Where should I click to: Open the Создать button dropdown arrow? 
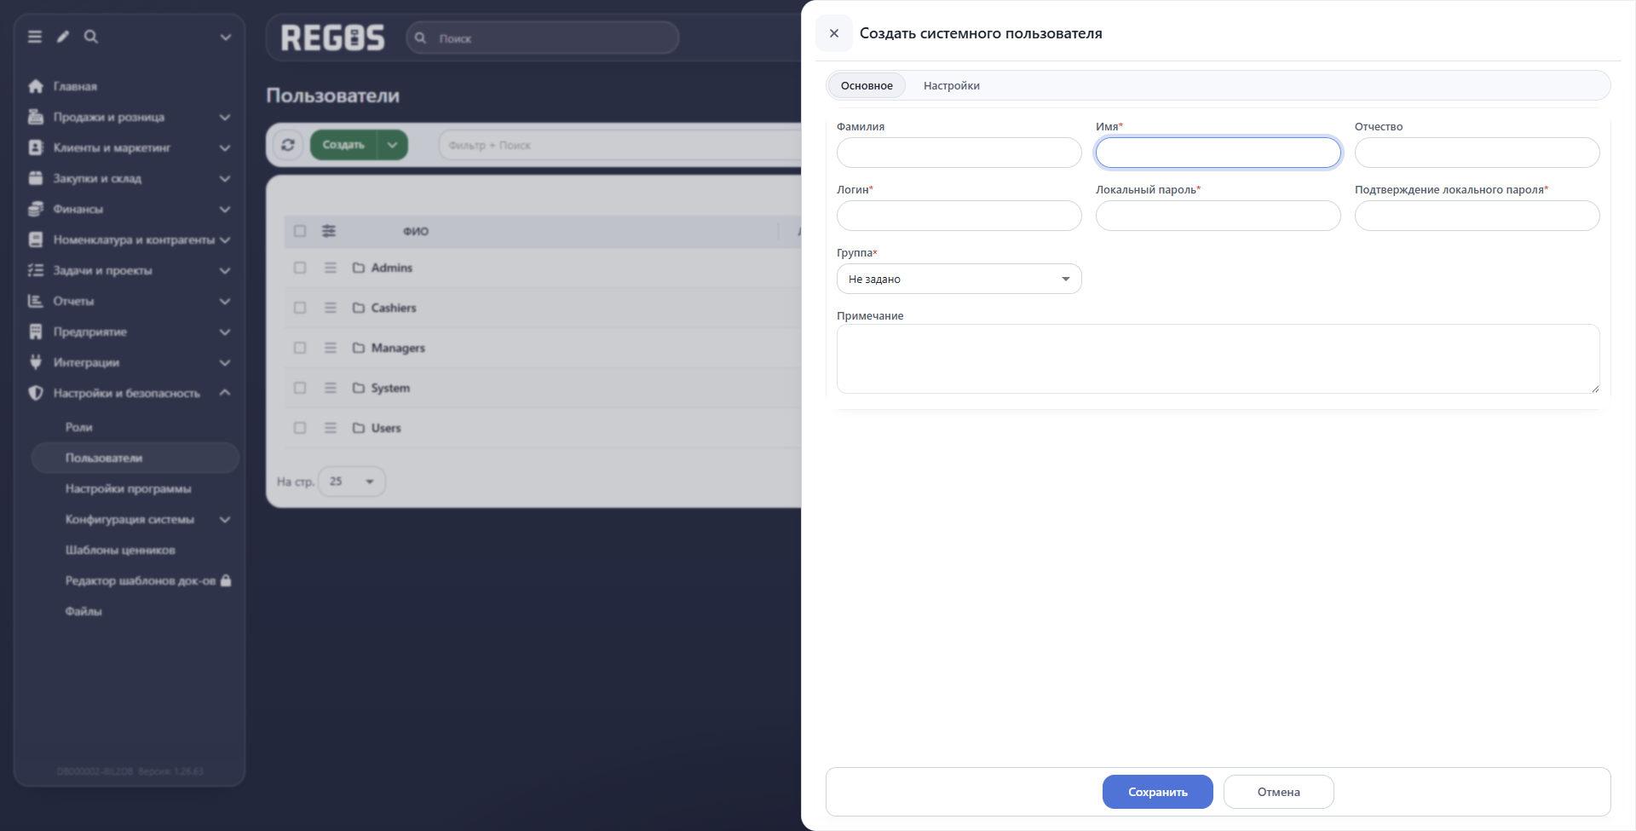point(393,145)
